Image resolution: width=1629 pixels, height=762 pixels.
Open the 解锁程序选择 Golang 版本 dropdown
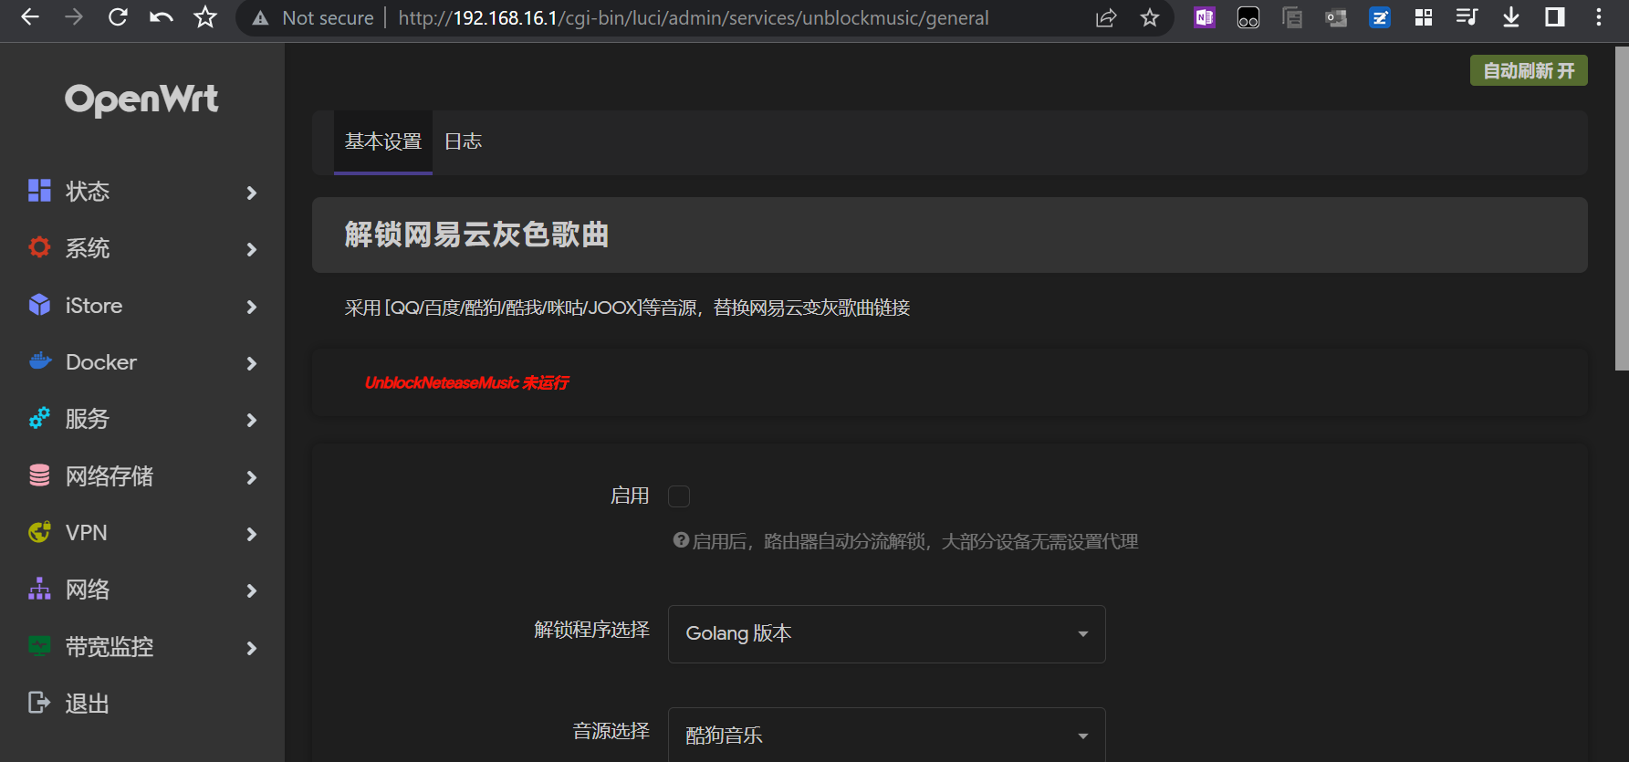pos(887,634)
